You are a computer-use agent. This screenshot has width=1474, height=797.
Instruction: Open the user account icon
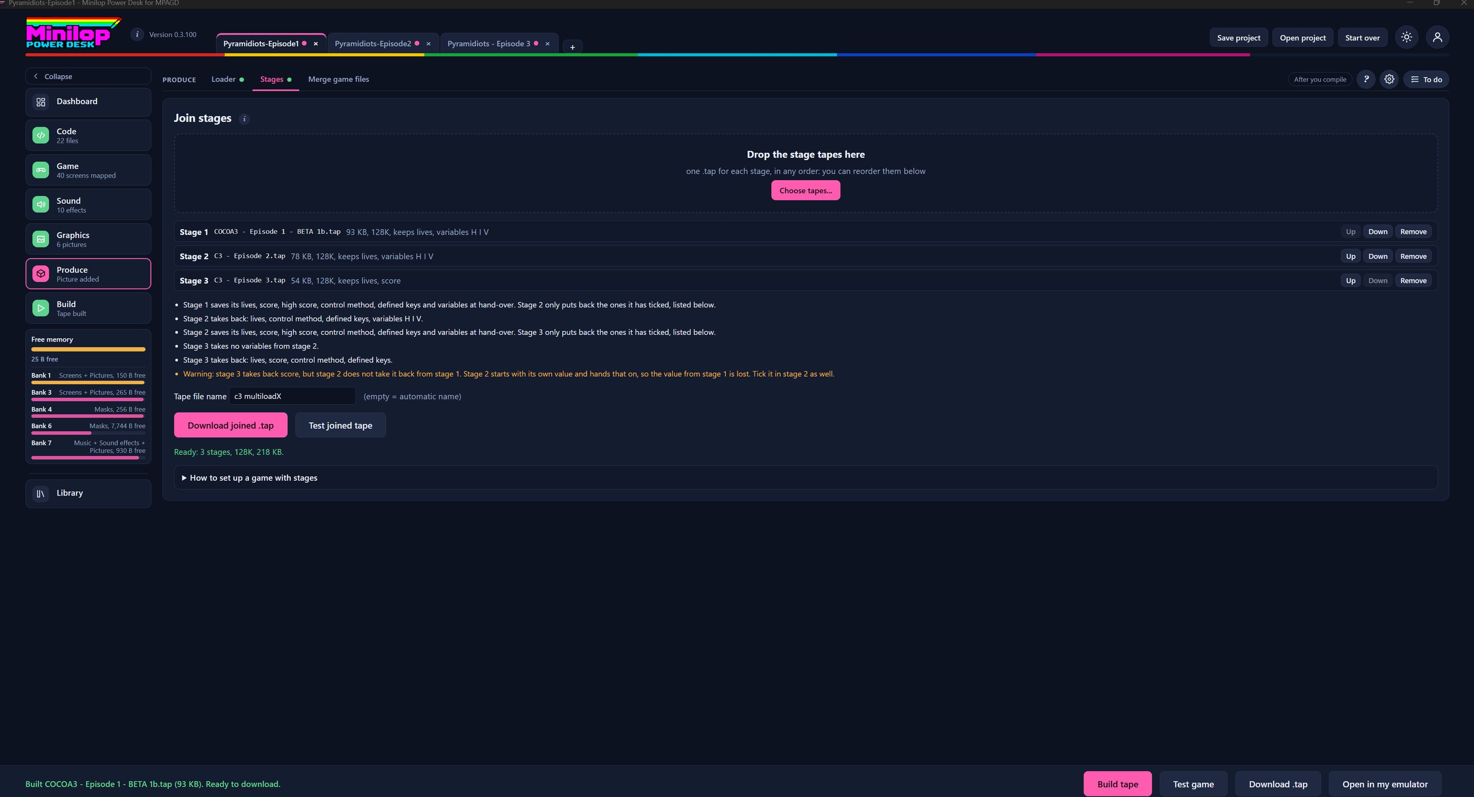1437,38
